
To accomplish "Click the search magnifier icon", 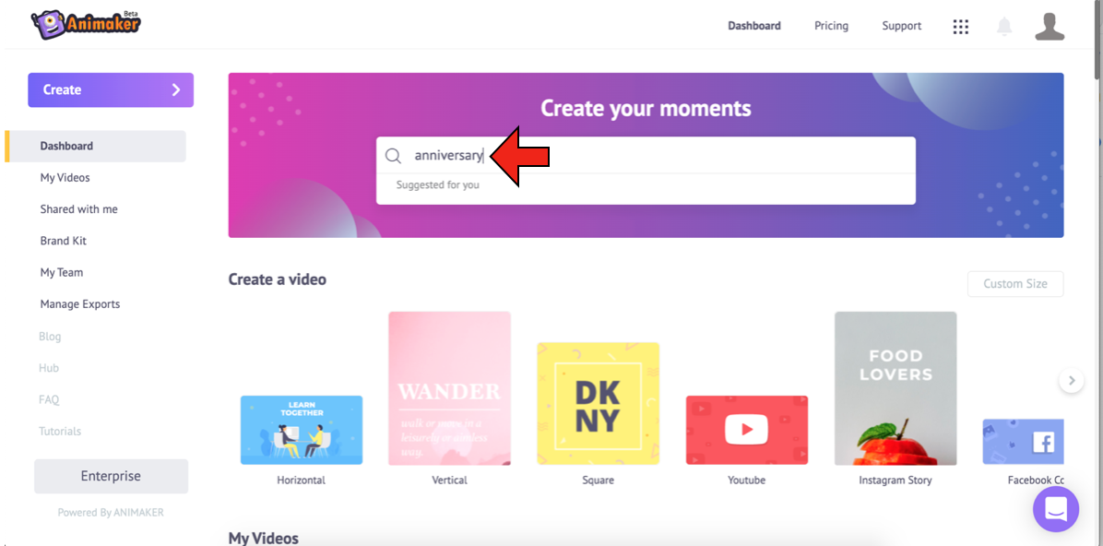I will 393,156.
